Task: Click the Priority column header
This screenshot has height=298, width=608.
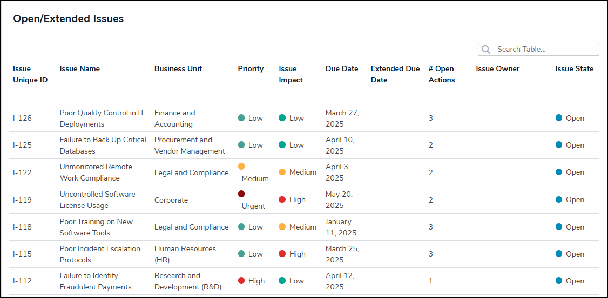Action: tap(251, 68)
